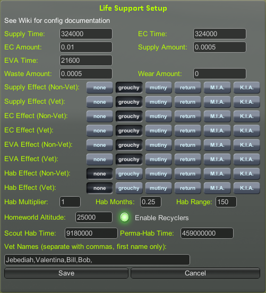
Task: Cancel the Life Support Setup dialog
Action: pyautogui.click(x=195, y=273)
